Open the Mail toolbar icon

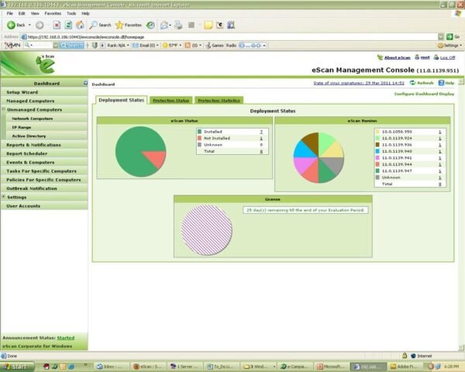[164, 26]
